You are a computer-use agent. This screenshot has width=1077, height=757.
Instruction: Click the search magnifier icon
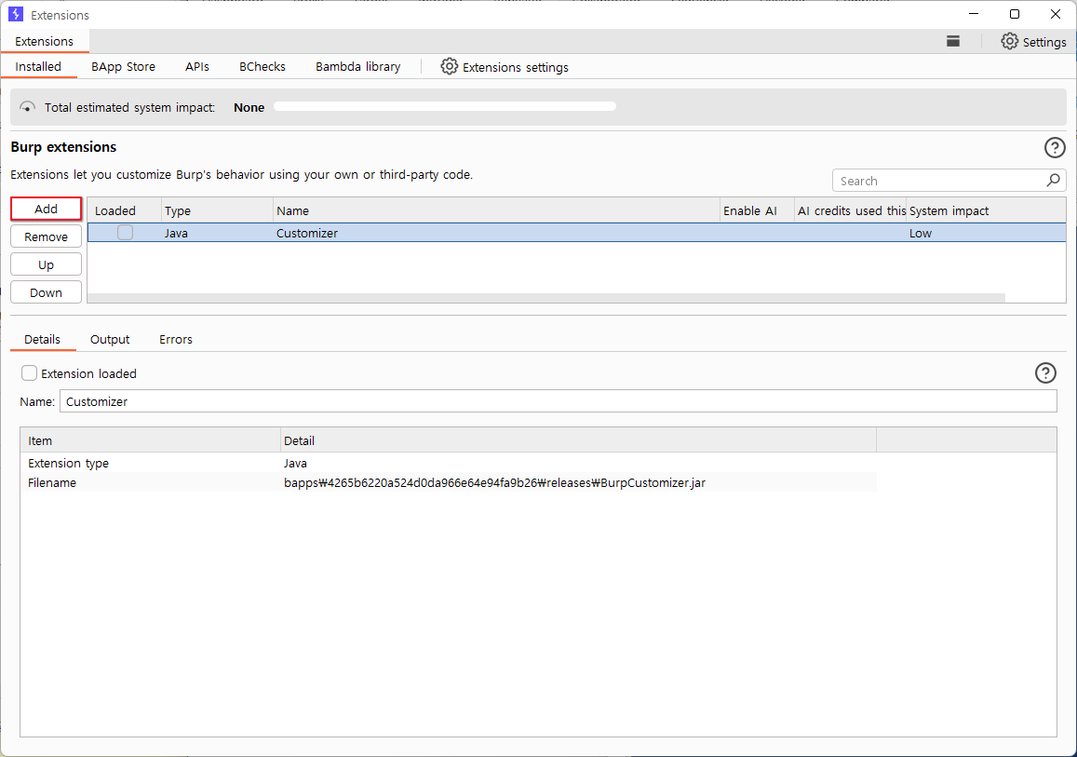1053,180
